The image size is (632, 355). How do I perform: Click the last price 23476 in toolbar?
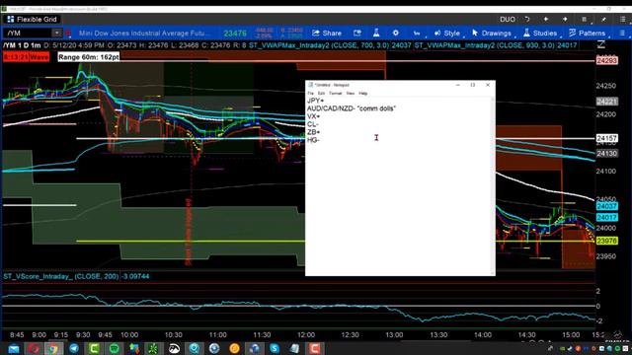(x=235, y=34)
